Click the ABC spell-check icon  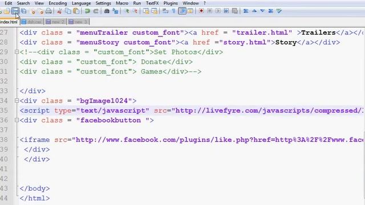pyautogui.click(x=279, y=11)
